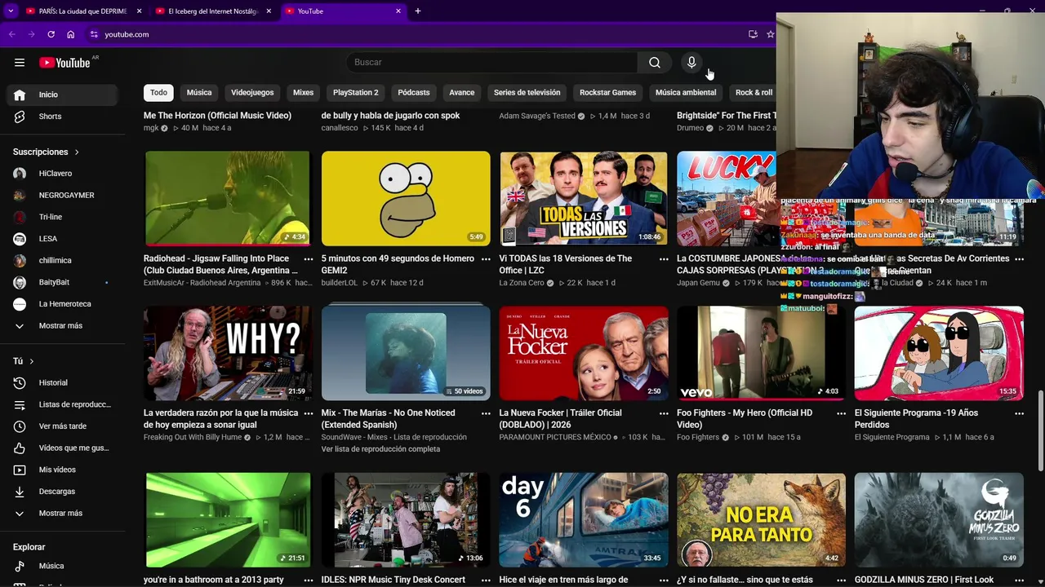Select the Videojuegos filter chip

pyautogui.click(x=252, y=92)
